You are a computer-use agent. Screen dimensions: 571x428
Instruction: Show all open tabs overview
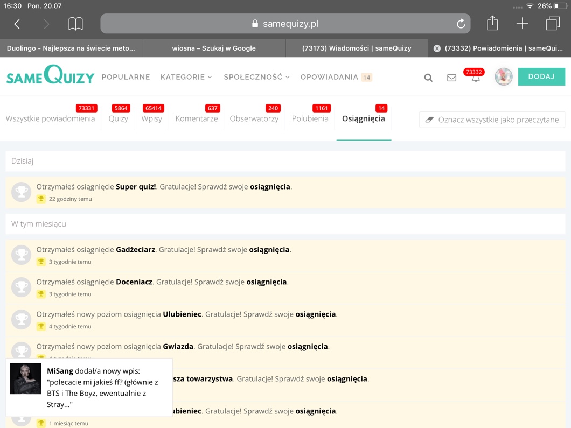[x=553, y=24]
